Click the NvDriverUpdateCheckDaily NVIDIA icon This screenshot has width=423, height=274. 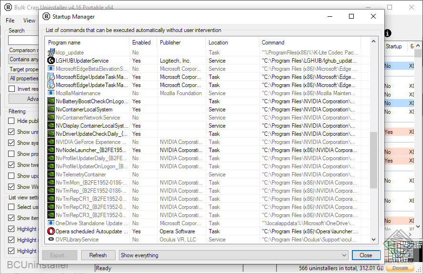51,133
